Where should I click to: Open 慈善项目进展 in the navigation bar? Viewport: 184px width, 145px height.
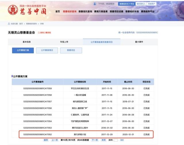point(116,11)
